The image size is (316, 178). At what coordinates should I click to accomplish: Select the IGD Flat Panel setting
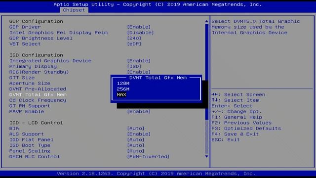pyautogui.click(x=32, y=139)
